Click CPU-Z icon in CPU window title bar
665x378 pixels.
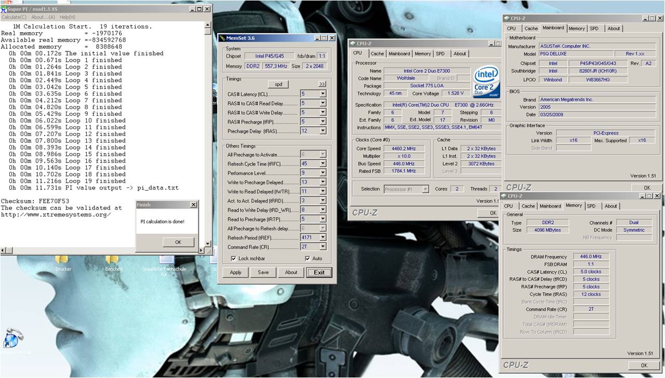[353, 44]
